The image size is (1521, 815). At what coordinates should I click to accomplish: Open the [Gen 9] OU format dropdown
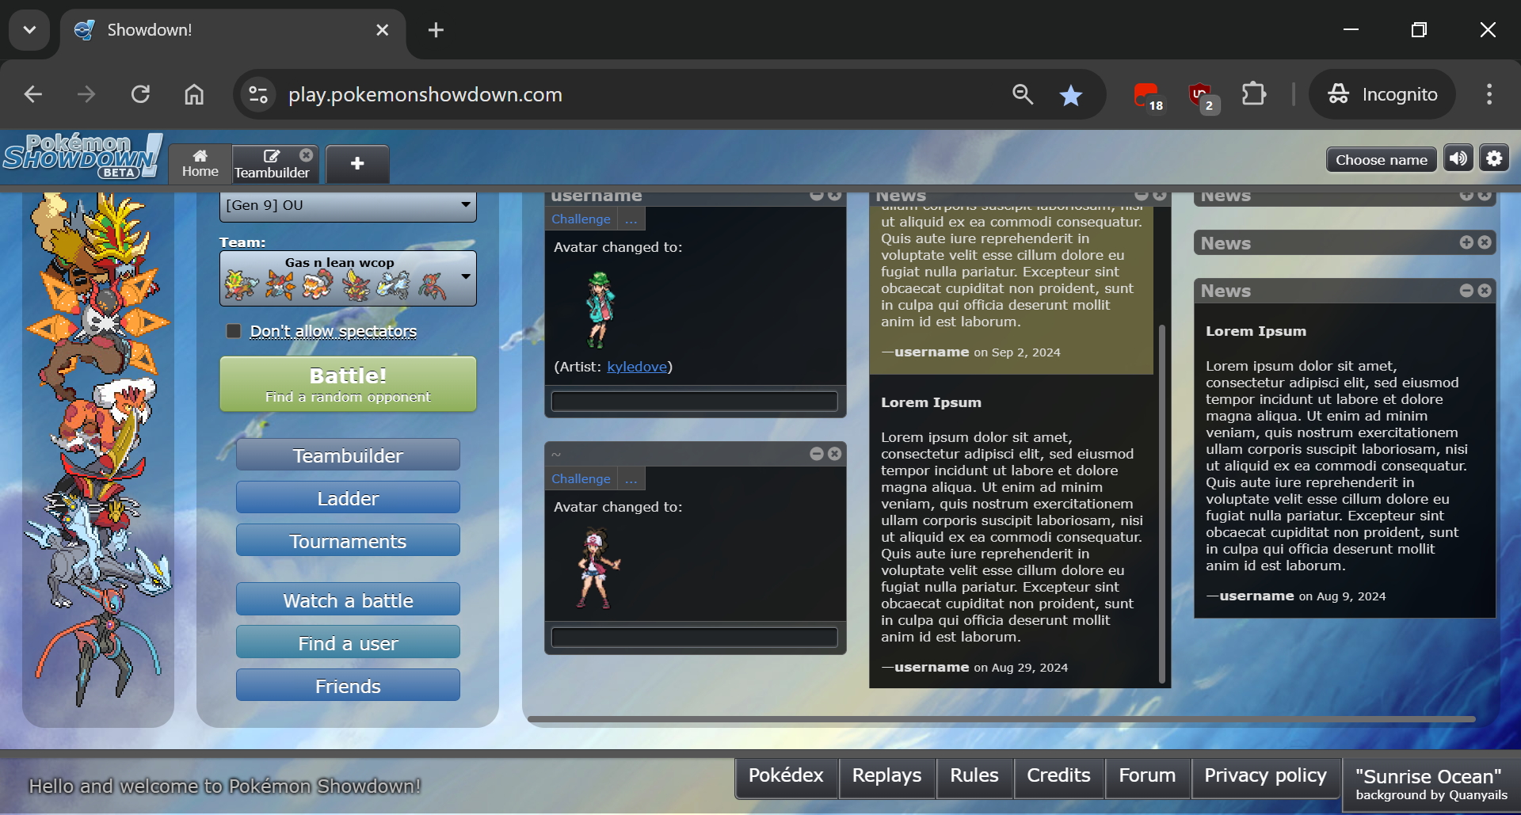[348, 206]
